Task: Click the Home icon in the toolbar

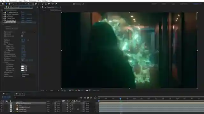Action: [x=3, y=4]
